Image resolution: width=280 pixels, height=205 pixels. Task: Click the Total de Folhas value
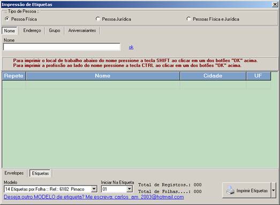click(198, 192)
